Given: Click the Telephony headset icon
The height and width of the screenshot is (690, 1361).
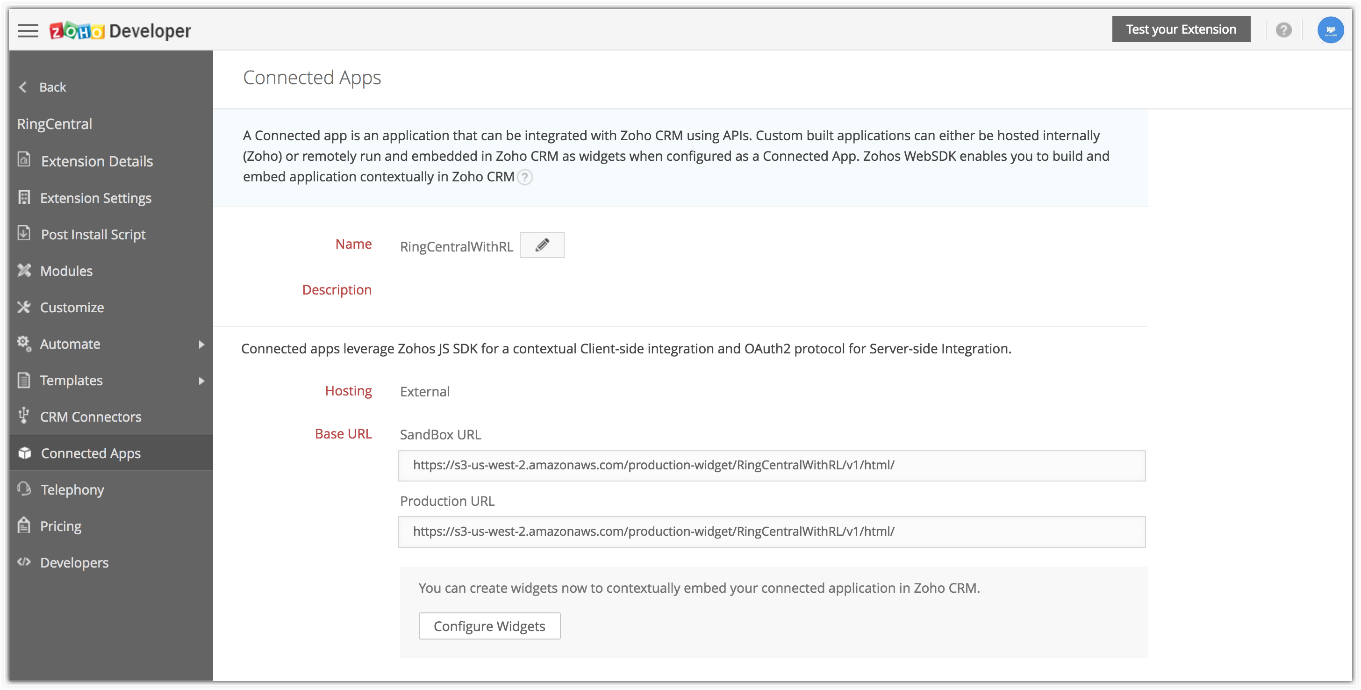Looking at the screenshot, I should tap(24, 489).
